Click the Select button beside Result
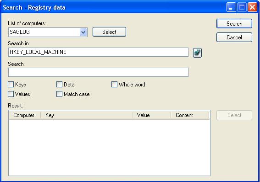This screenshot has height=182, width=260. pyautogui.click(x=234, y=115)
